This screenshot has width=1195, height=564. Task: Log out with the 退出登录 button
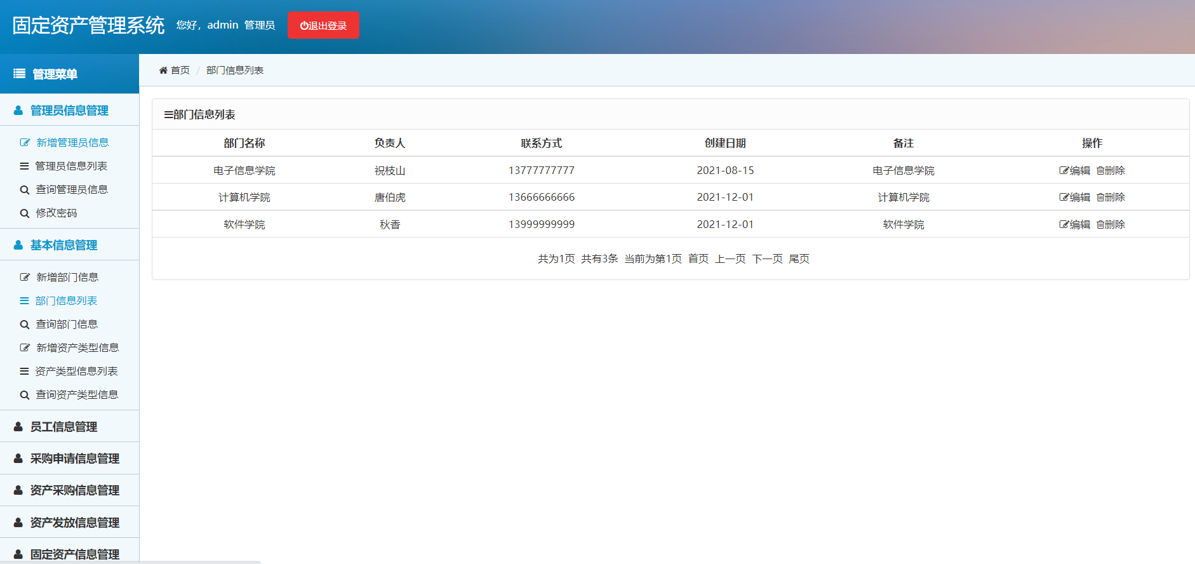(x=323, y=25)
